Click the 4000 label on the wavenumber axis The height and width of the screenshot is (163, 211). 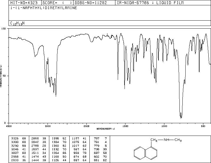(x=9, y=126)
